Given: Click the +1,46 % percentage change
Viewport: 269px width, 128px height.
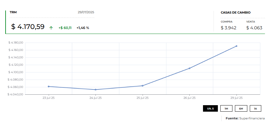Looking at the screenshot, I should pos(83,28).
